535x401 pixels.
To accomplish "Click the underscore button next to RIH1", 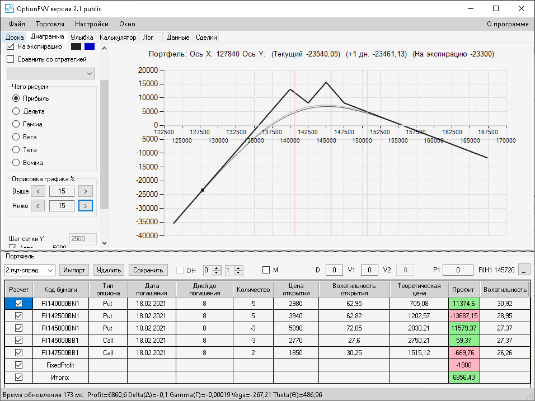I will pyautogui.click(x=524, y=270).
